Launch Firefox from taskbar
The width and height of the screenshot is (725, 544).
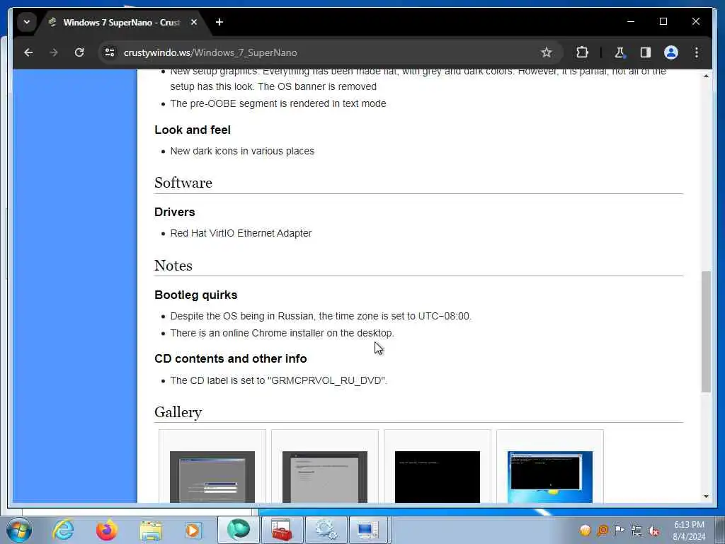107,530
